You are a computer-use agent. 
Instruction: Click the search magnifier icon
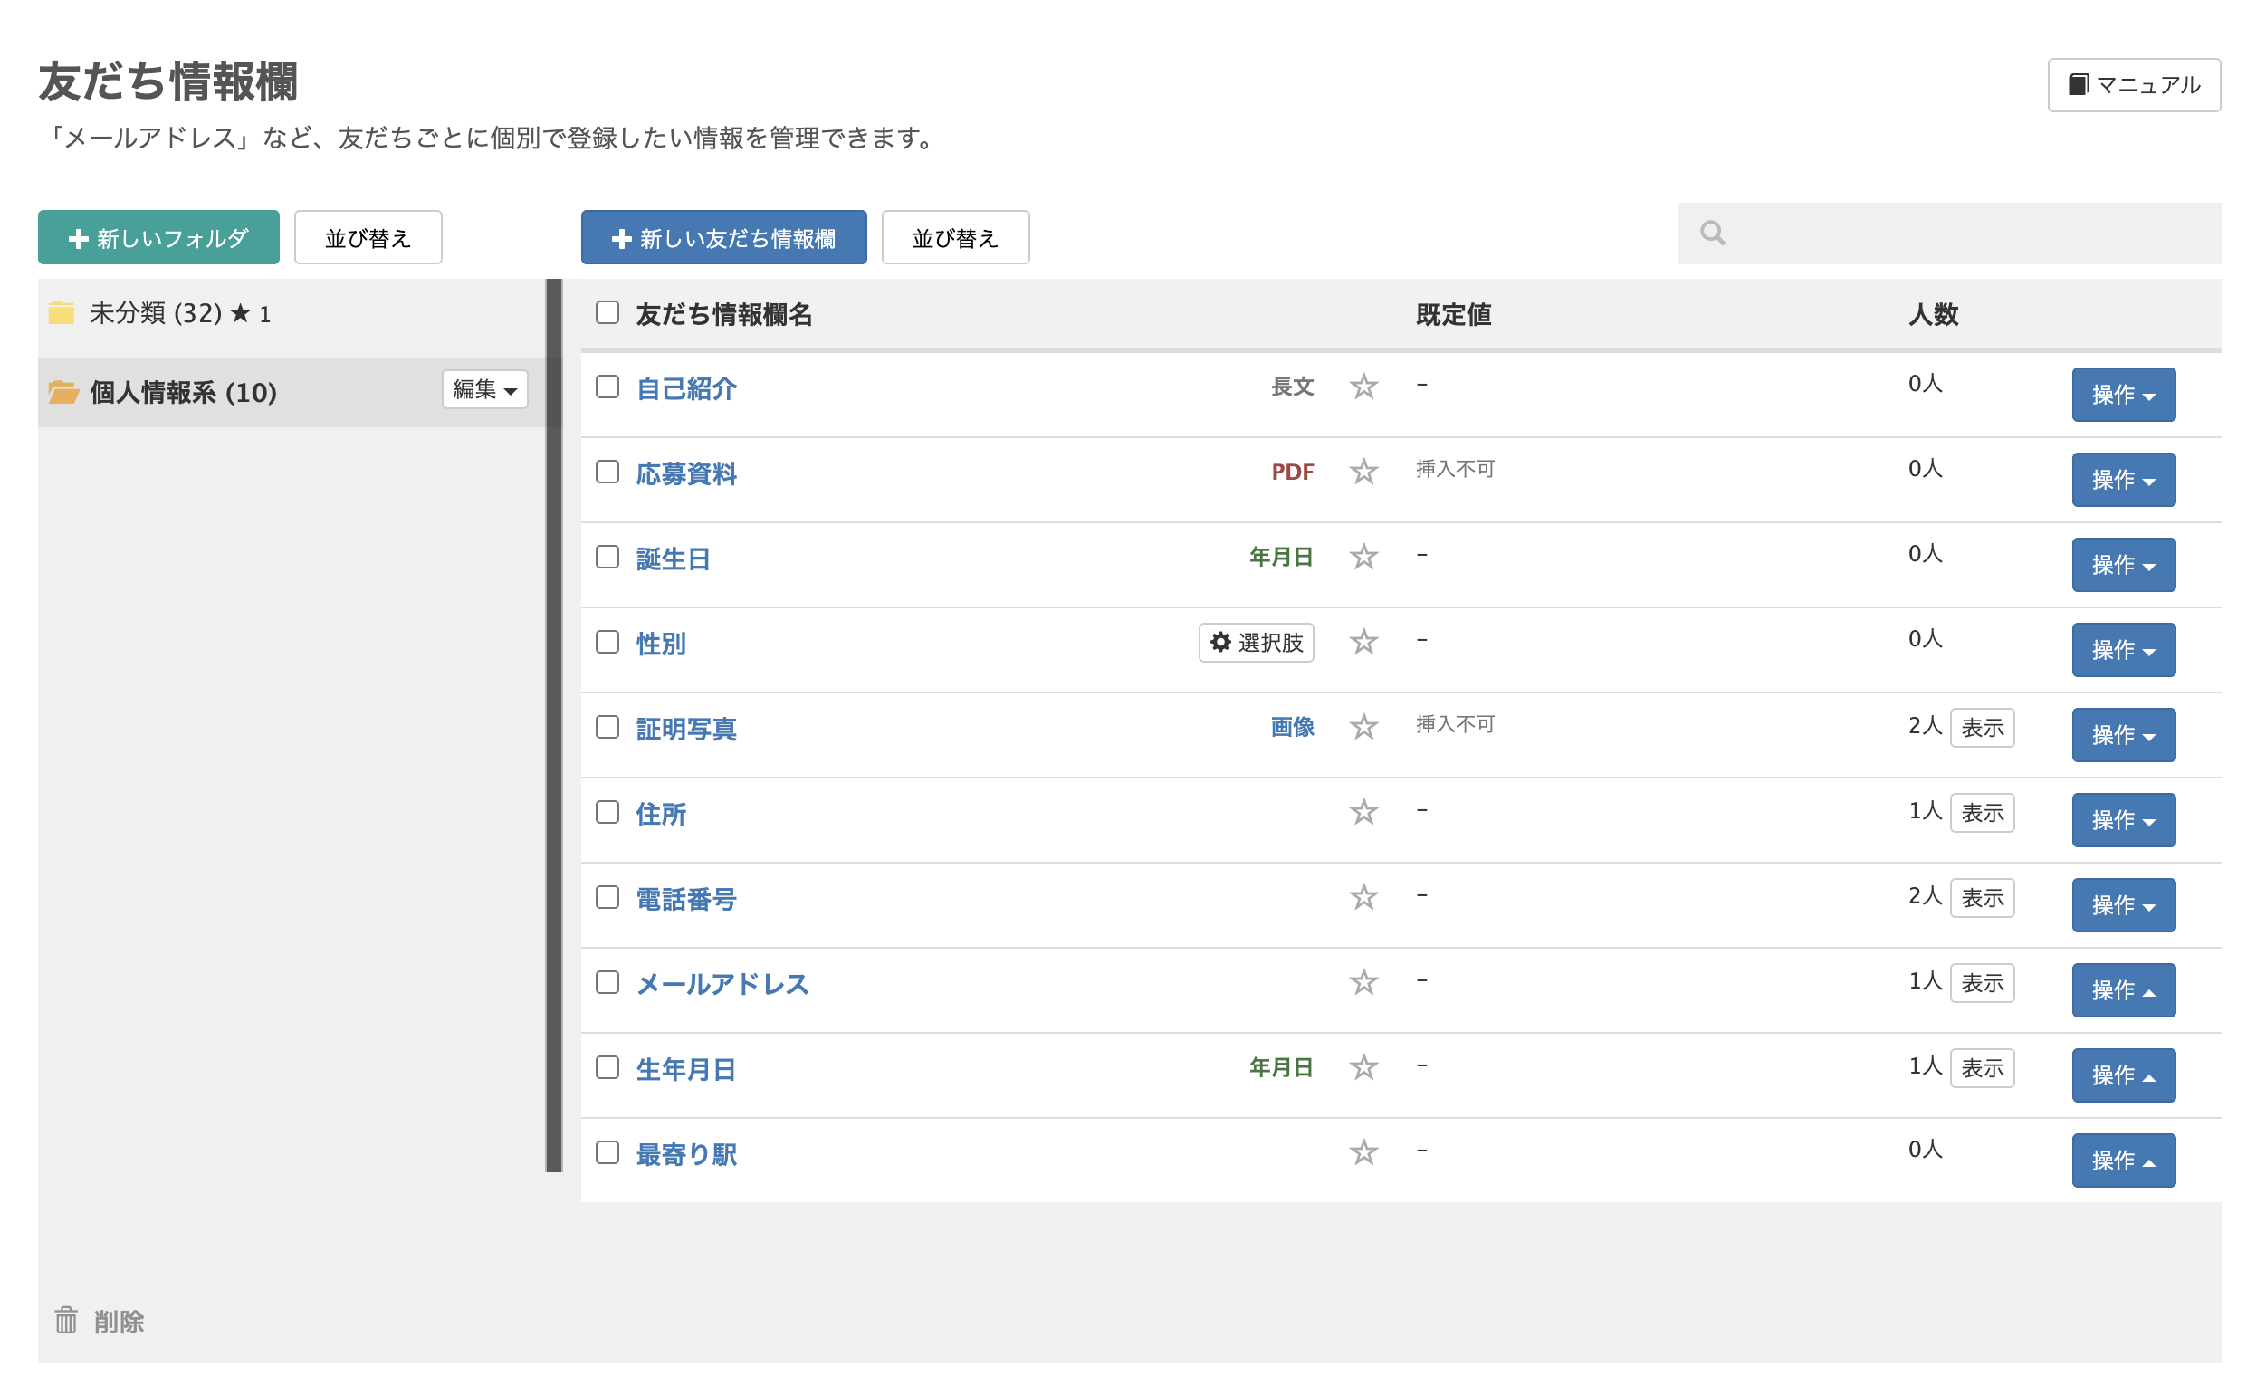click(1711, 234)
